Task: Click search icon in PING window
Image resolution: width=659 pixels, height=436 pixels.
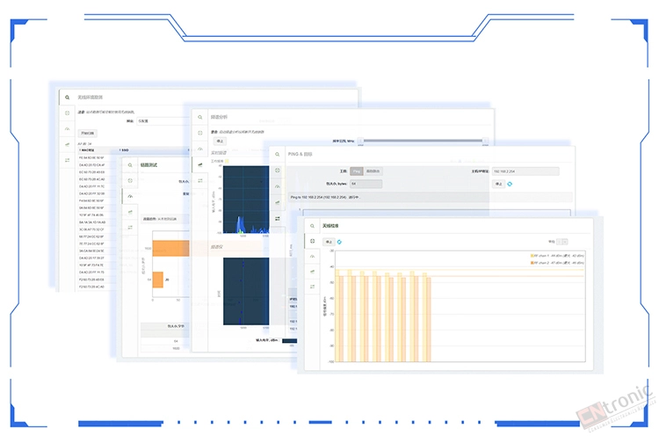Action: 278,155
